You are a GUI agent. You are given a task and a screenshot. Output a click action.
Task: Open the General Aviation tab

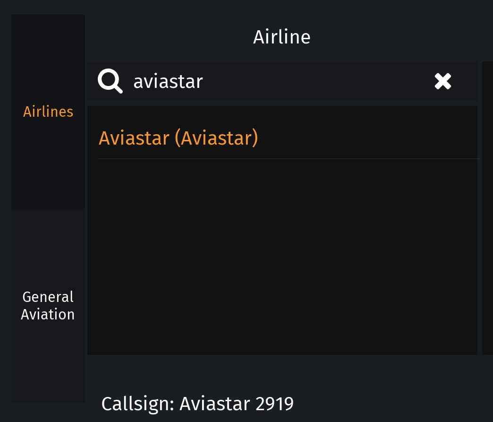pyautogui.click(x=48, y=305)
